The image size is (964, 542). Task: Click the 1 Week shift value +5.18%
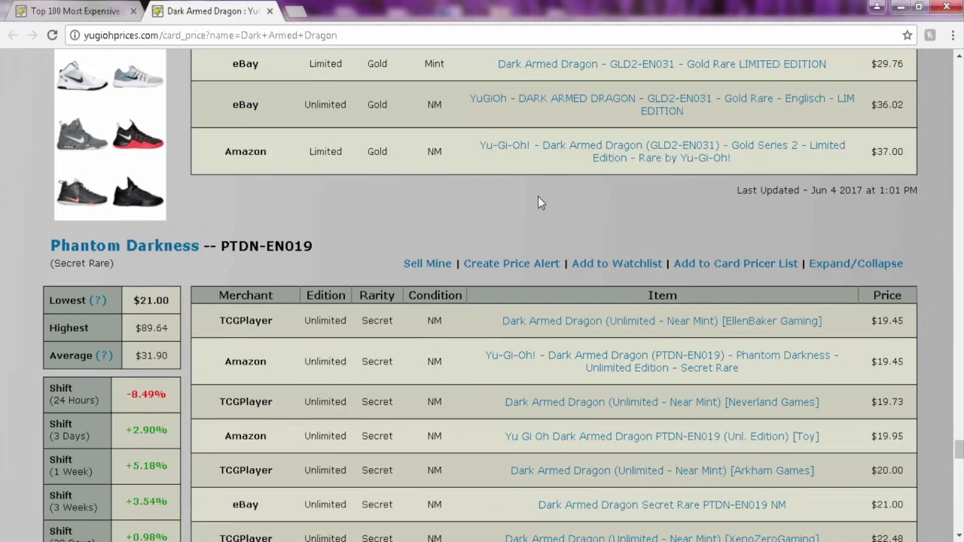pos(146,465)
